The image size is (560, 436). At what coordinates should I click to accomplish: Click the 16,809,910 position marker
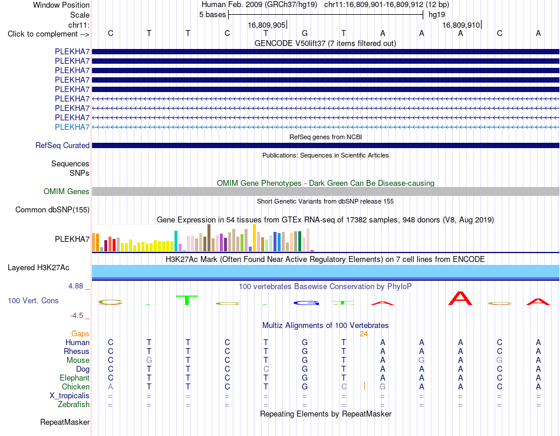tap(461, 25)
